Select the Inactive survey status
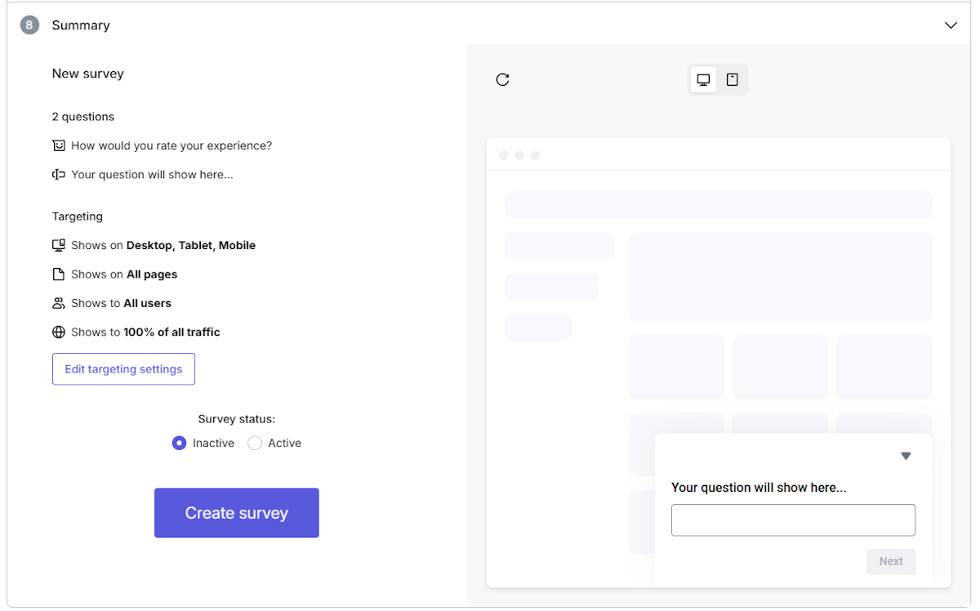 (x=179, y=443)
